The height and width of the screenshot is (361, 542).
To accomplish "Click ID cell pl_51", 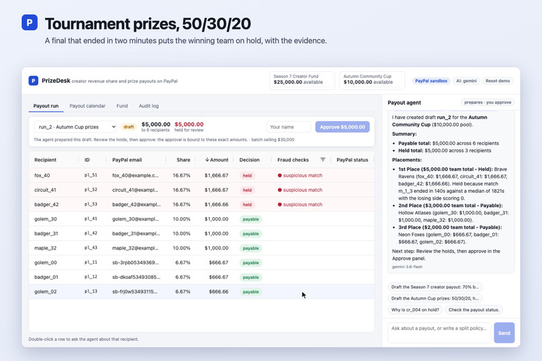I will [x=91, y=175].
